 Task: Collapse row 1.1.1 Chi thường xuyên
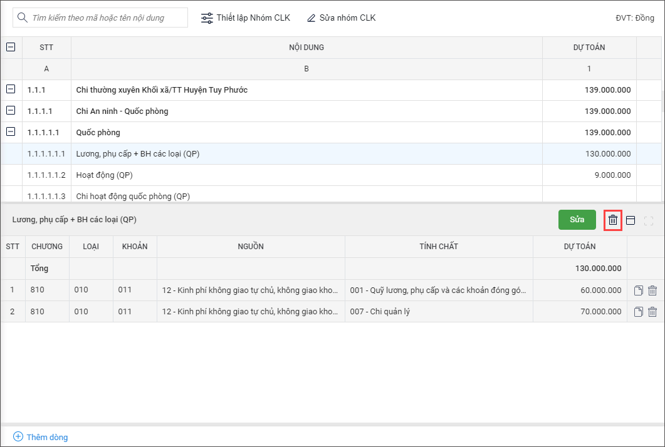tap(11, 90)
